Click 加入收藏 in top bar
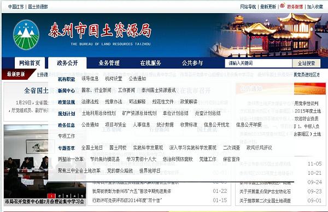The image size is (328, 212). coord(315,7)
